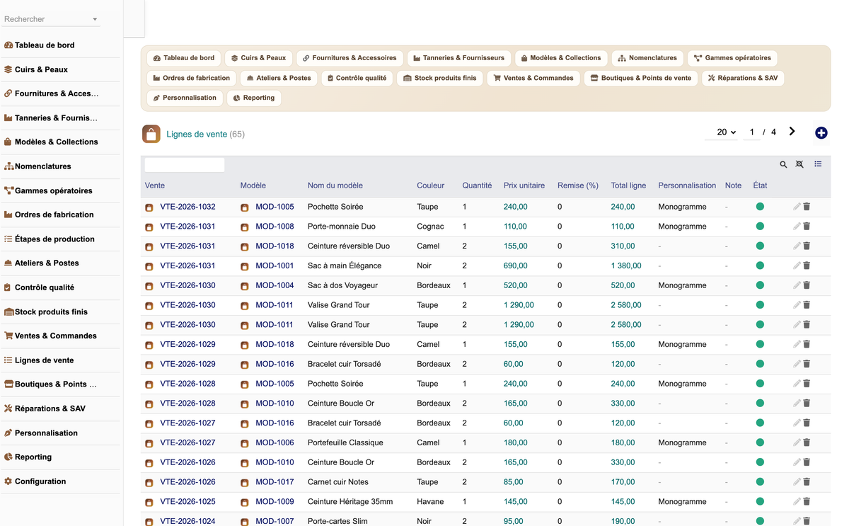
Task: Click the Gammes opératoires sidebar icon
Action: [x=8, y=190]
